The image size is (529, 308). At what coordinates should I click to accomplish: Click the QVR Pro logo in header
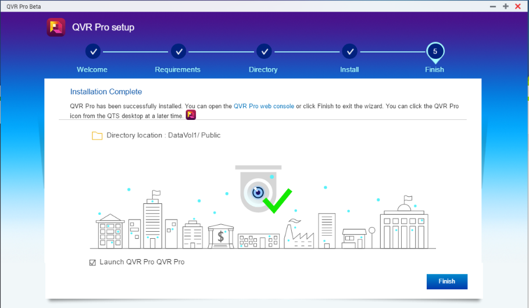[56, 27]
